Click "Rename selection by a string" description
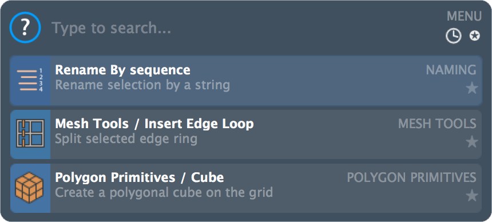The width and height of the screenshot is (492, 222). 142,85
